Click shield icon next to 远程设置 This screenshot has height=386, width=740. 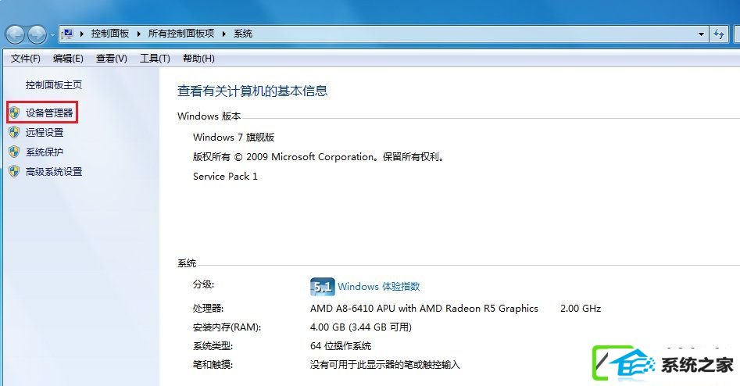[x=14, y=132]
